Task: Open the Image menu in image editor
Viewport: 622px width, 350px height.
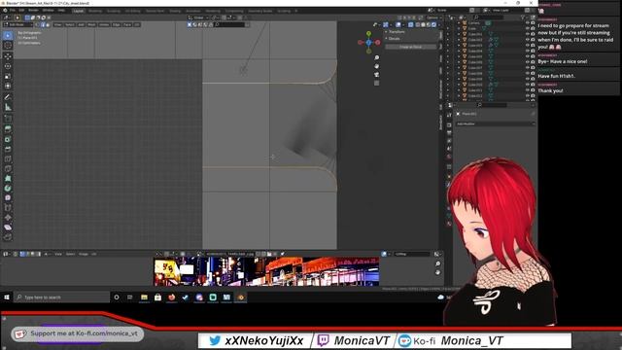Action: [x=84, y=254]
